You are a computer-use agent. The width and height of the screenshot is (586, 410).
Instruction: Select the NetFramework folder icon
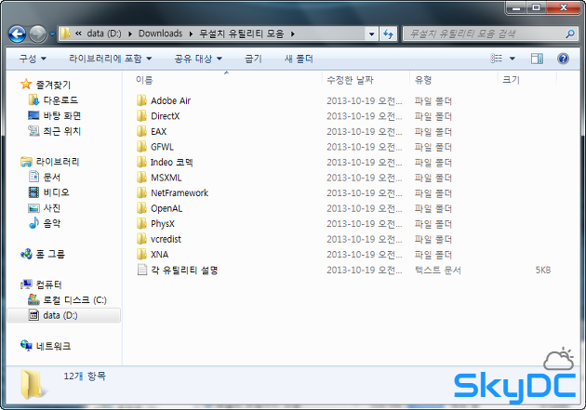pos(141,192)
